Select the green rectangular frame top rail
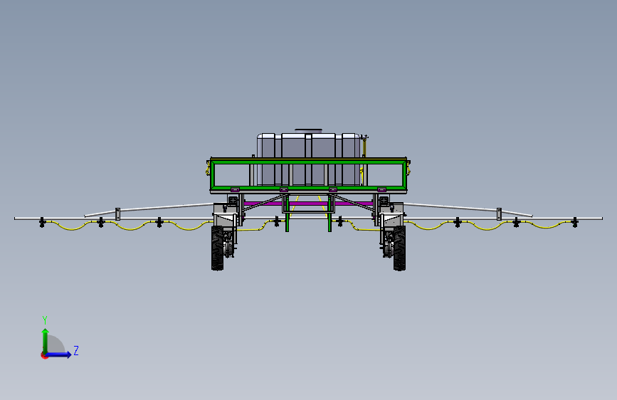The height and width of the screenshot is (400, 617). pyautogui.click(x=309, y=161)
